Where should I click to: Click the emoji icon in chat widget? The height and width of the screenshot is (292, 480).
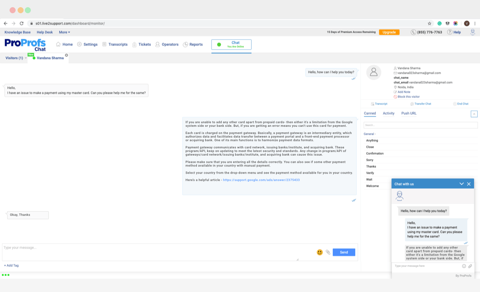click(464, 266)
